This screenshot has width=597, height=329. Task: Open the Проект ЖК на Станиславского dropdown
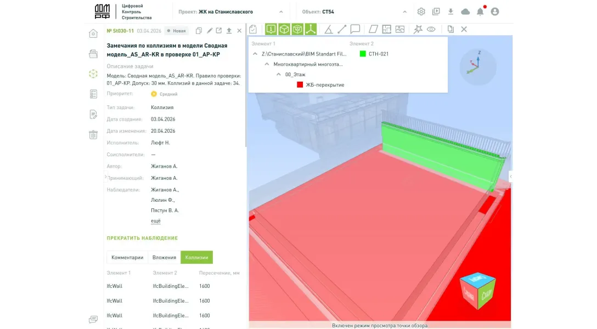(x=230, y=12)
